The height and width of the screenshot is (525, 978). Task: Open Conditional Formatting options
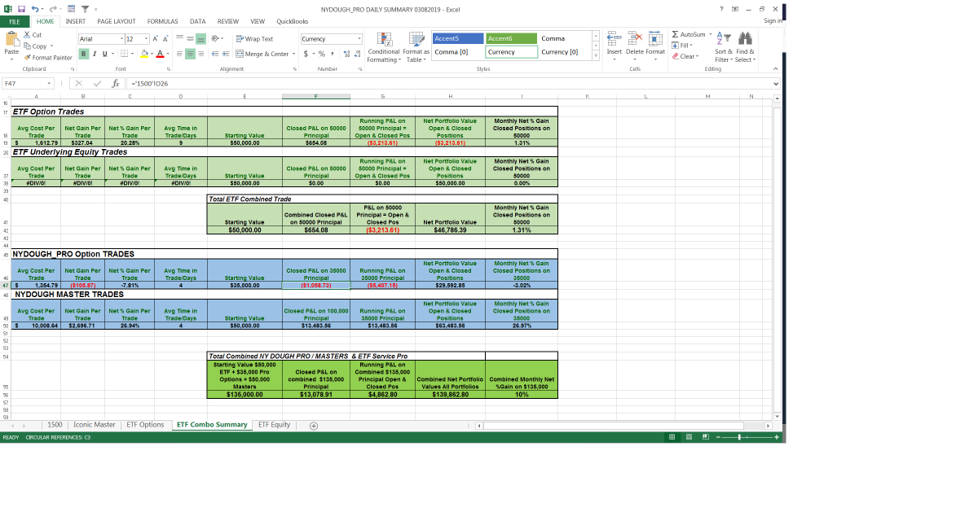(x=384, y=47)
